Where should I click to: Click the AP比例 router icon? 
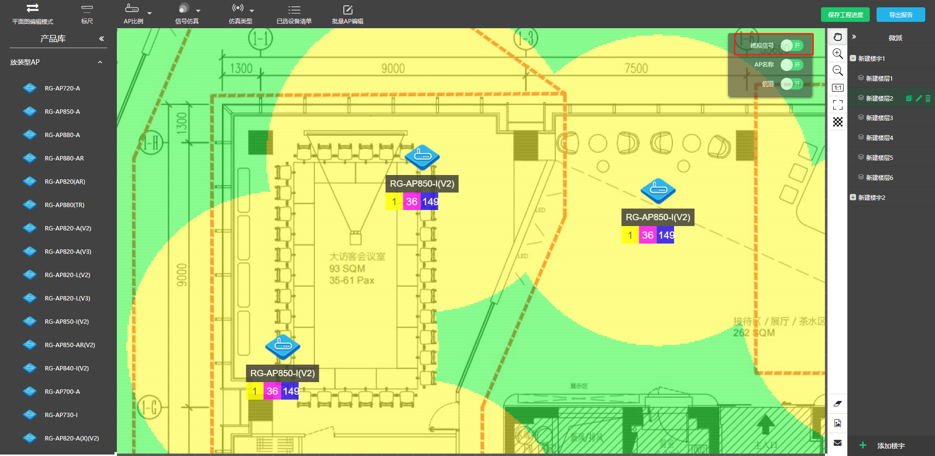click(132, 8)
